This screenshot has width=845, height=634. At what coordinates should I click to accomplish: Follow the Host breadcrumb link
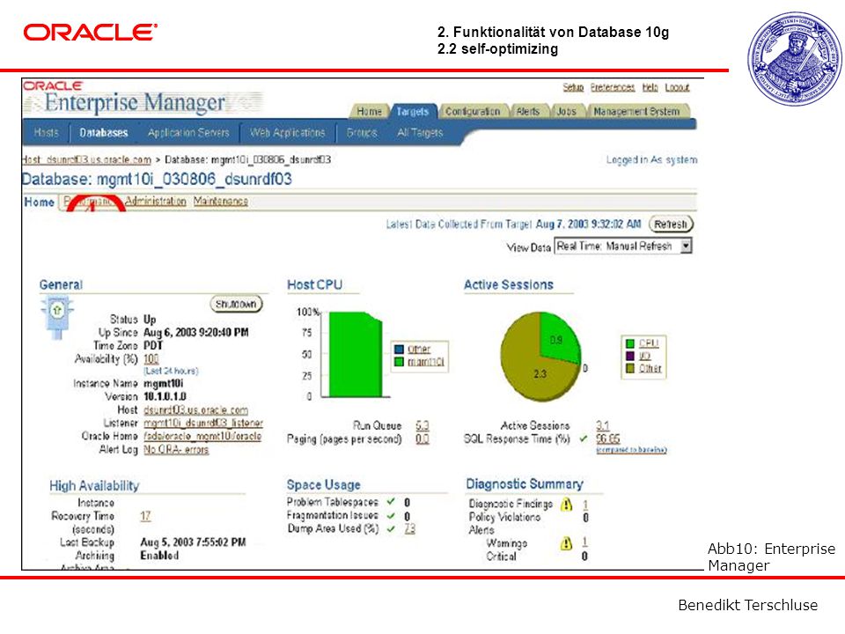coord(87,159)
